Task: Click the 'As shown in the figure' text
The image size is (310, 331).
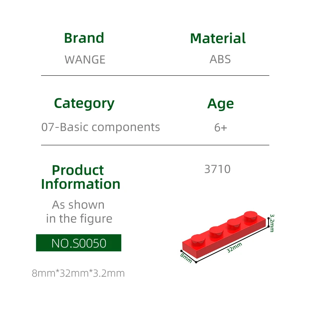Action: (79, 211)
